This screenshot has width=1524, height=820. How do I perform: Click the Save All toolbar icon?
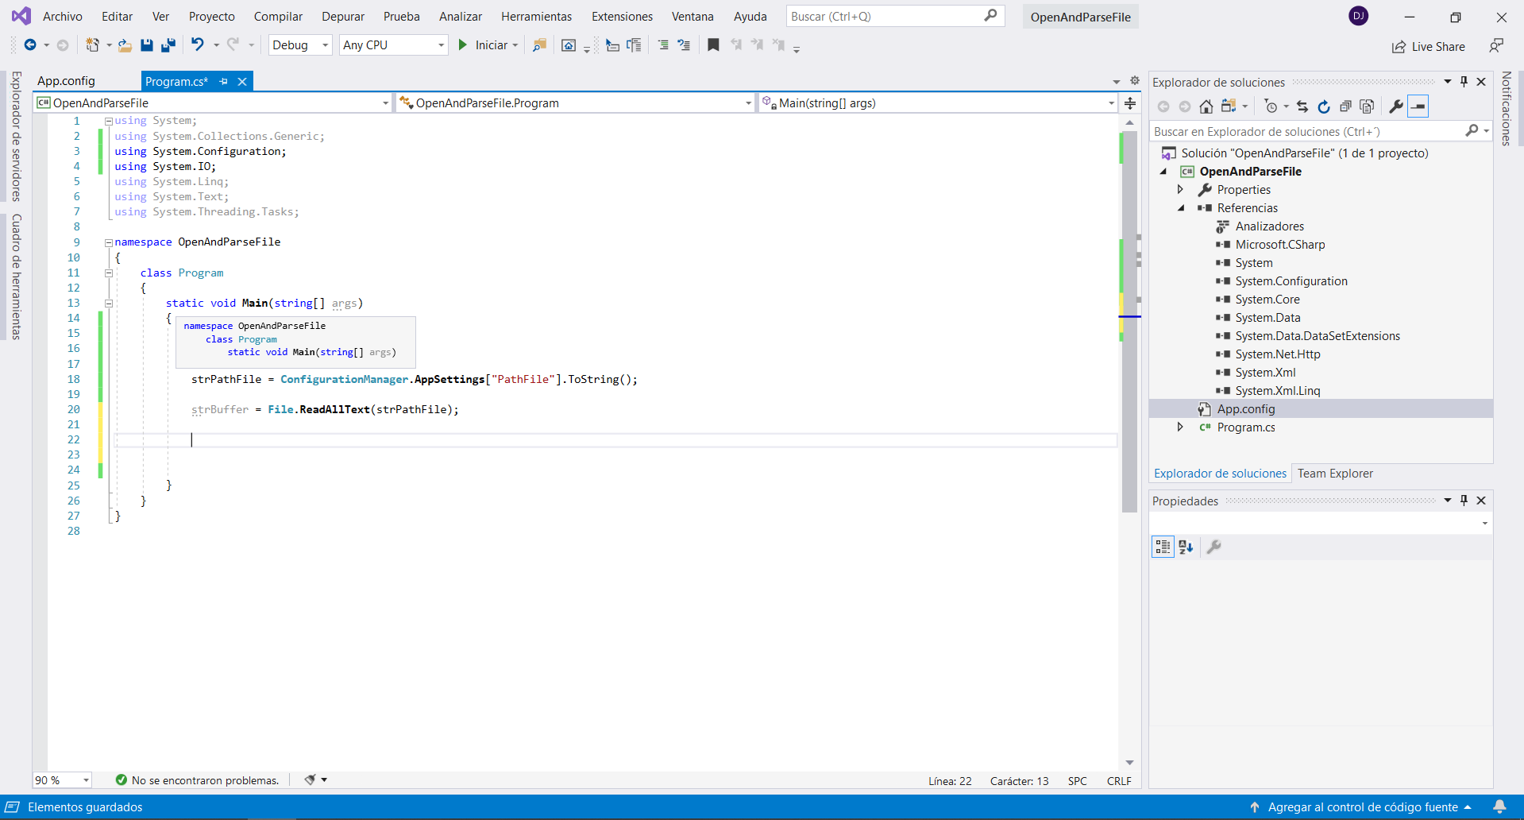[x=168, y=45]
